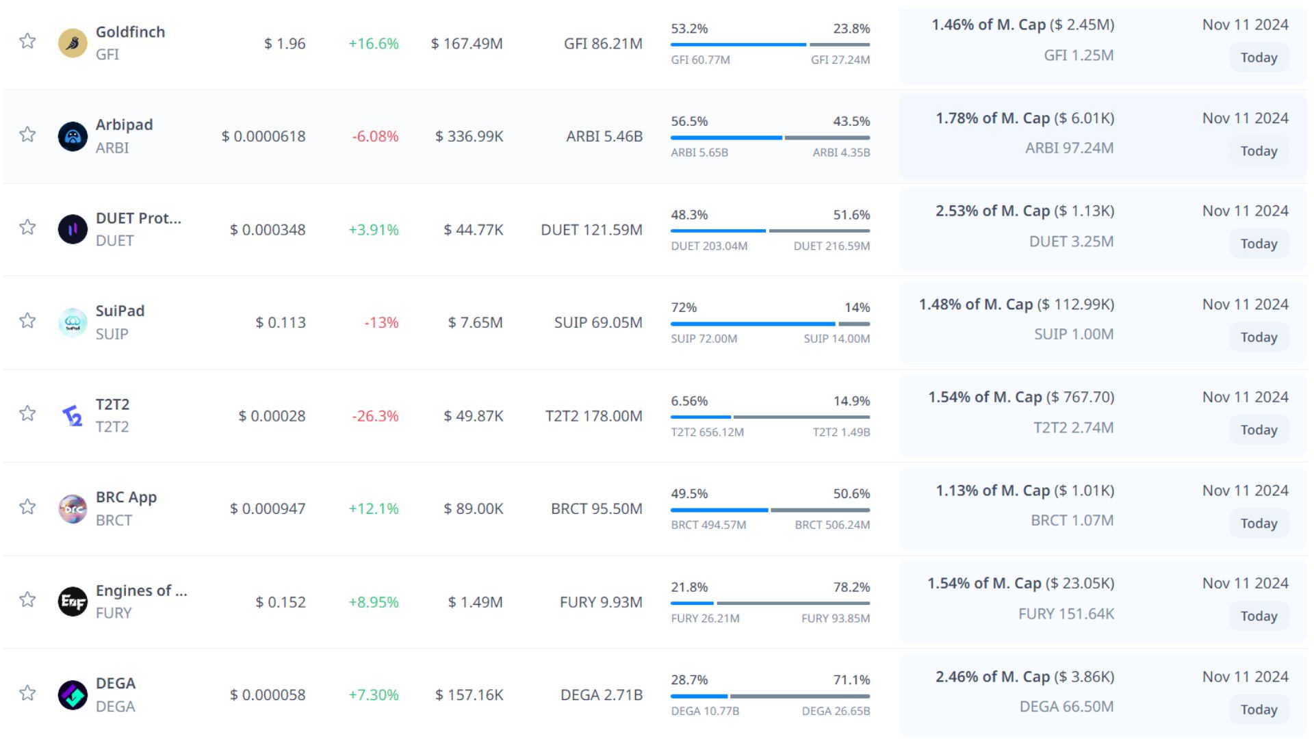This screenshot has height=739, width=1314.
Task: Click the T2T2 coin logo
Action: 73,415
